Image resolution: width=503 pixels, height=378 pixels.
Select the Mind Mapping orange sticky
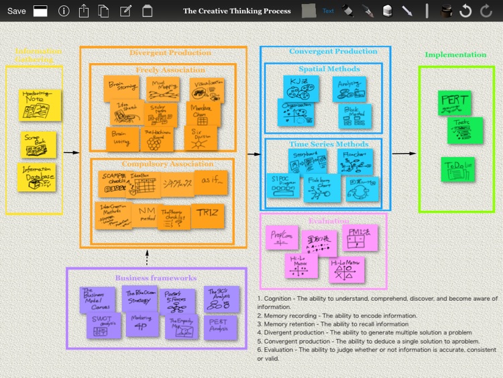pos(163,89)
